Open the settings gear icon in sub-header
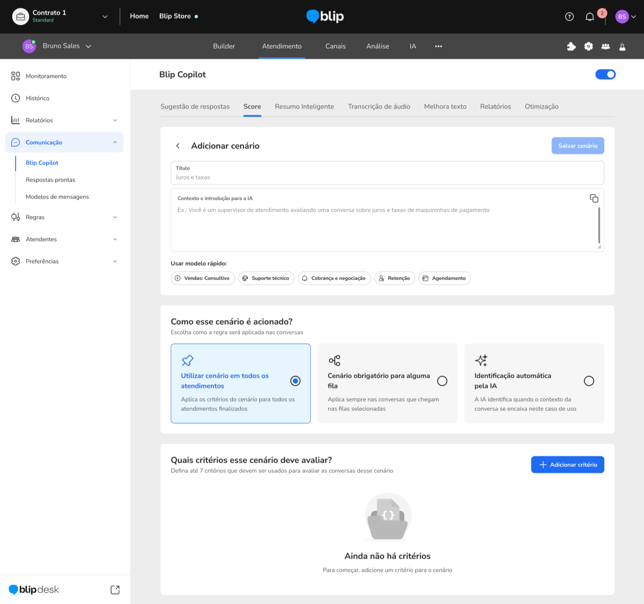The height and width of the screenshot is (604, 644). (589, 46)
